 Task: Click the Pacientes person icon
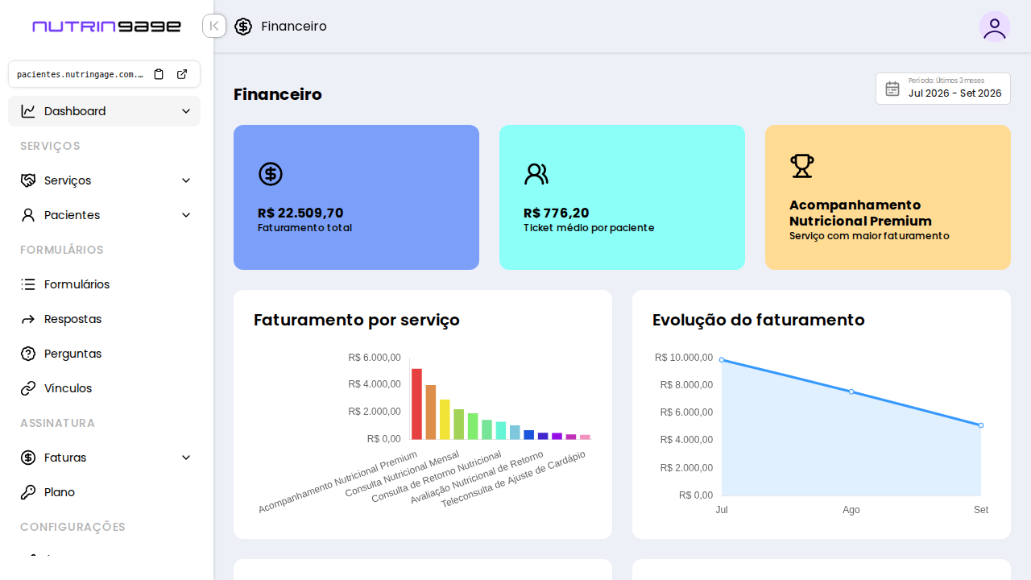tap(28, 215)
